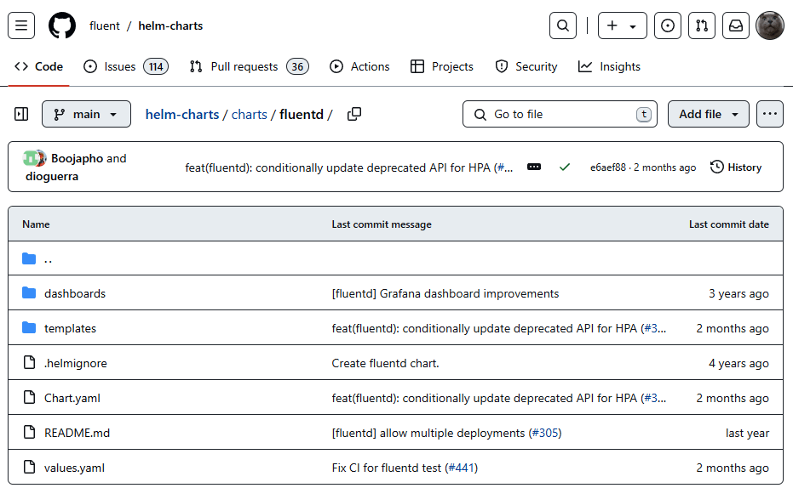Switch to the Issues tab
793x488 pixels.
coord(125,66)
